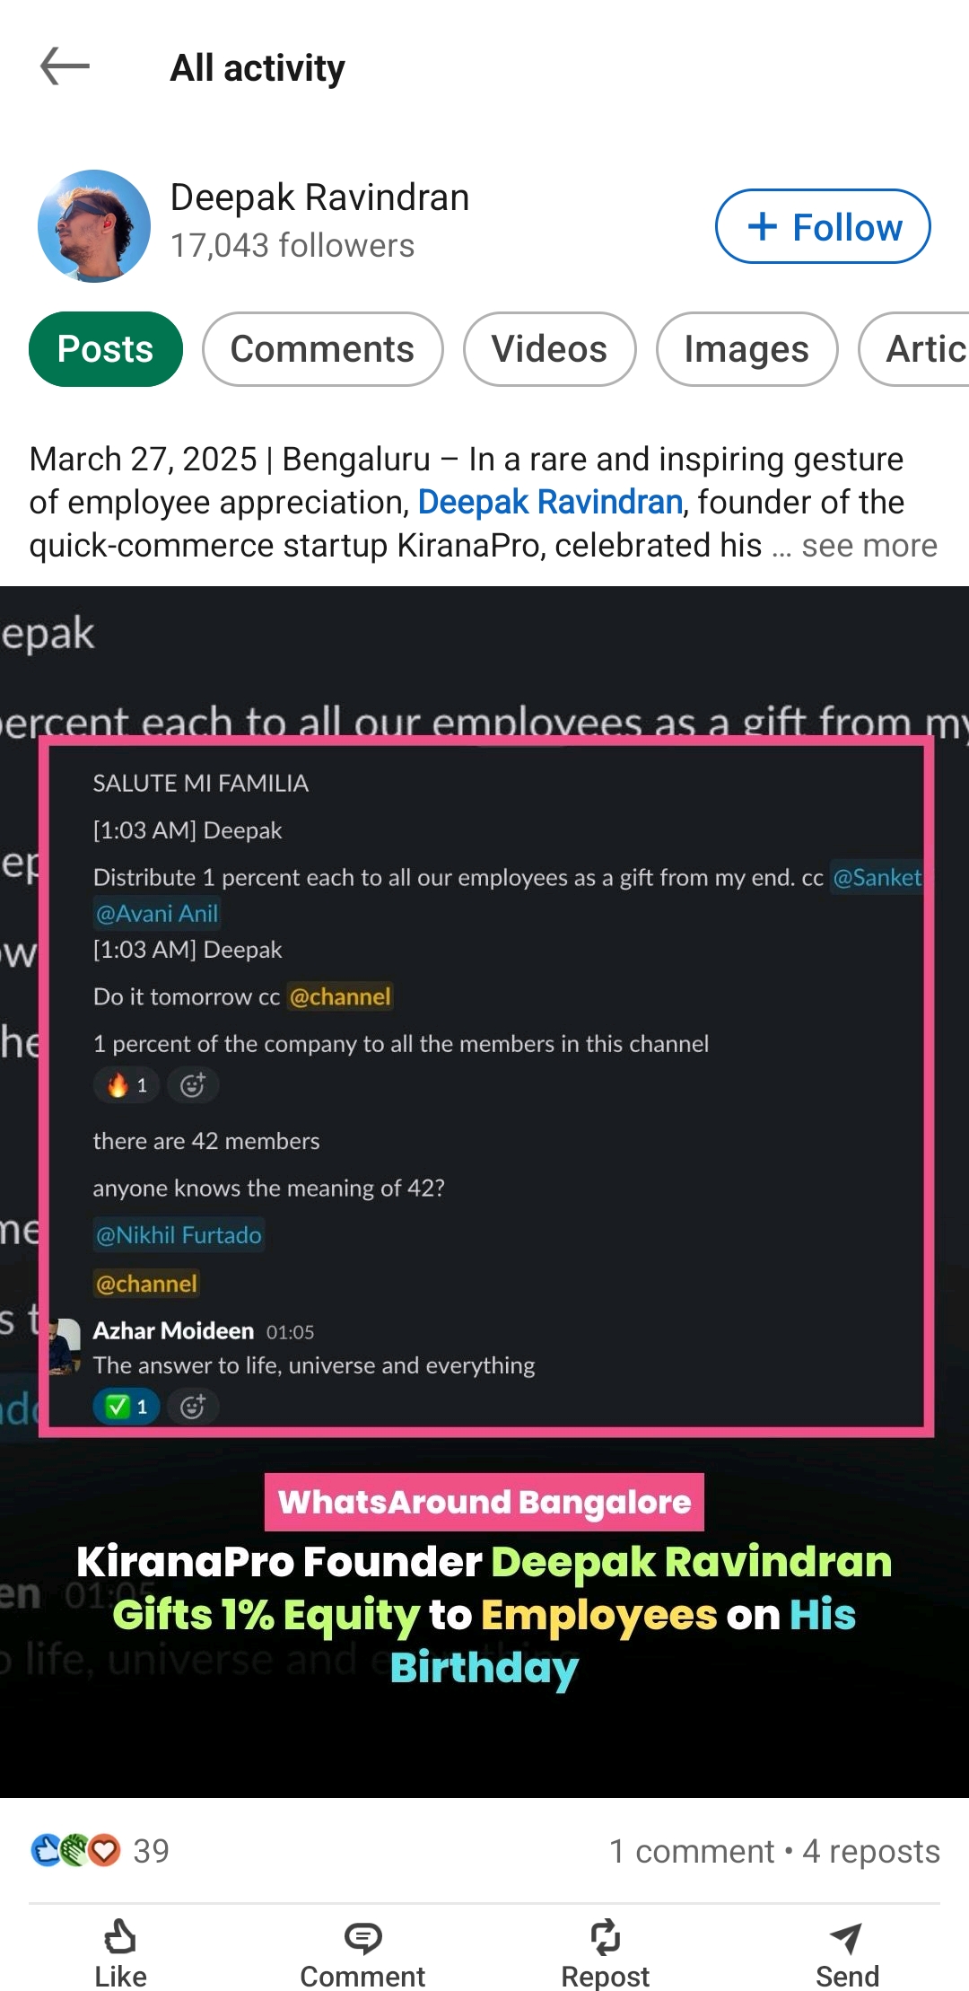Open the KiranaPro equity post image

(x=484, y=1192)
